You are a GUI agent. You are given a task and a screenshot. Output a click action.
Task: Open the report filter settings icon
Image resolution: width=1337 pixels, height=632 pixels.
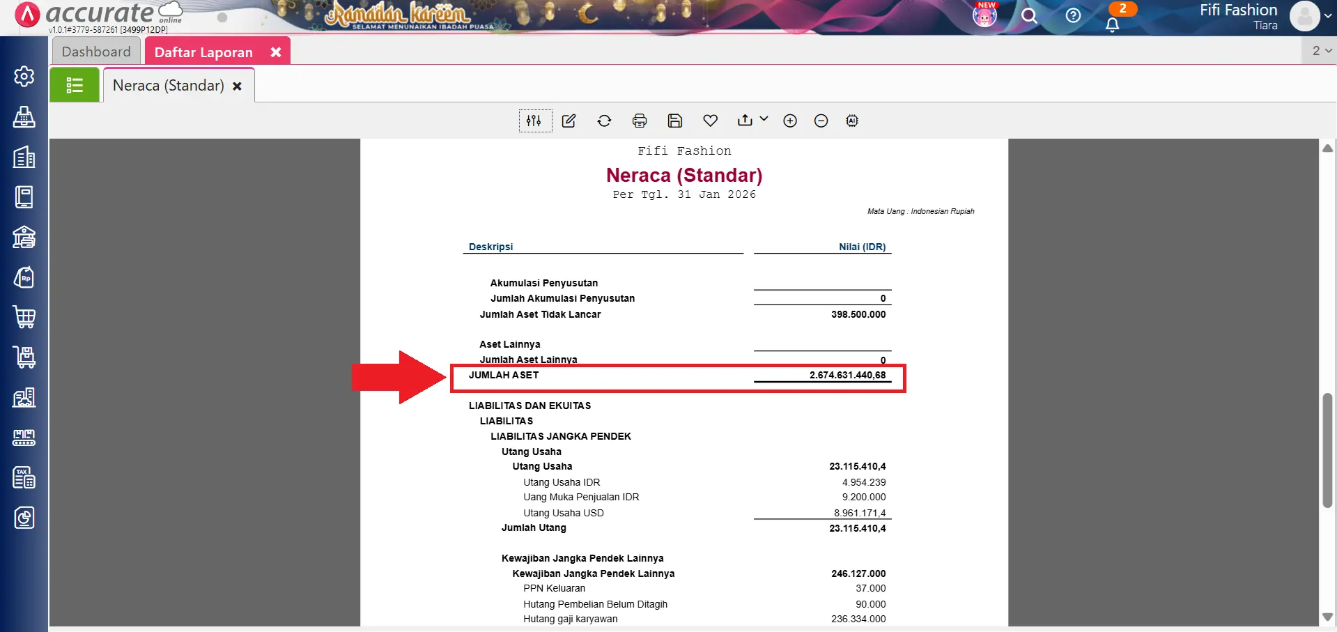(x=534, y=121)
